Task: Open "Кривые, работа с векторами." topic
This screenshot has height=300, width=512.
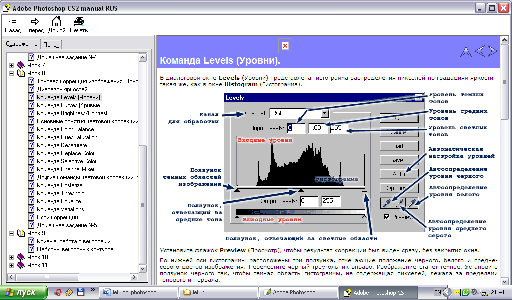Action: [74, 241]
